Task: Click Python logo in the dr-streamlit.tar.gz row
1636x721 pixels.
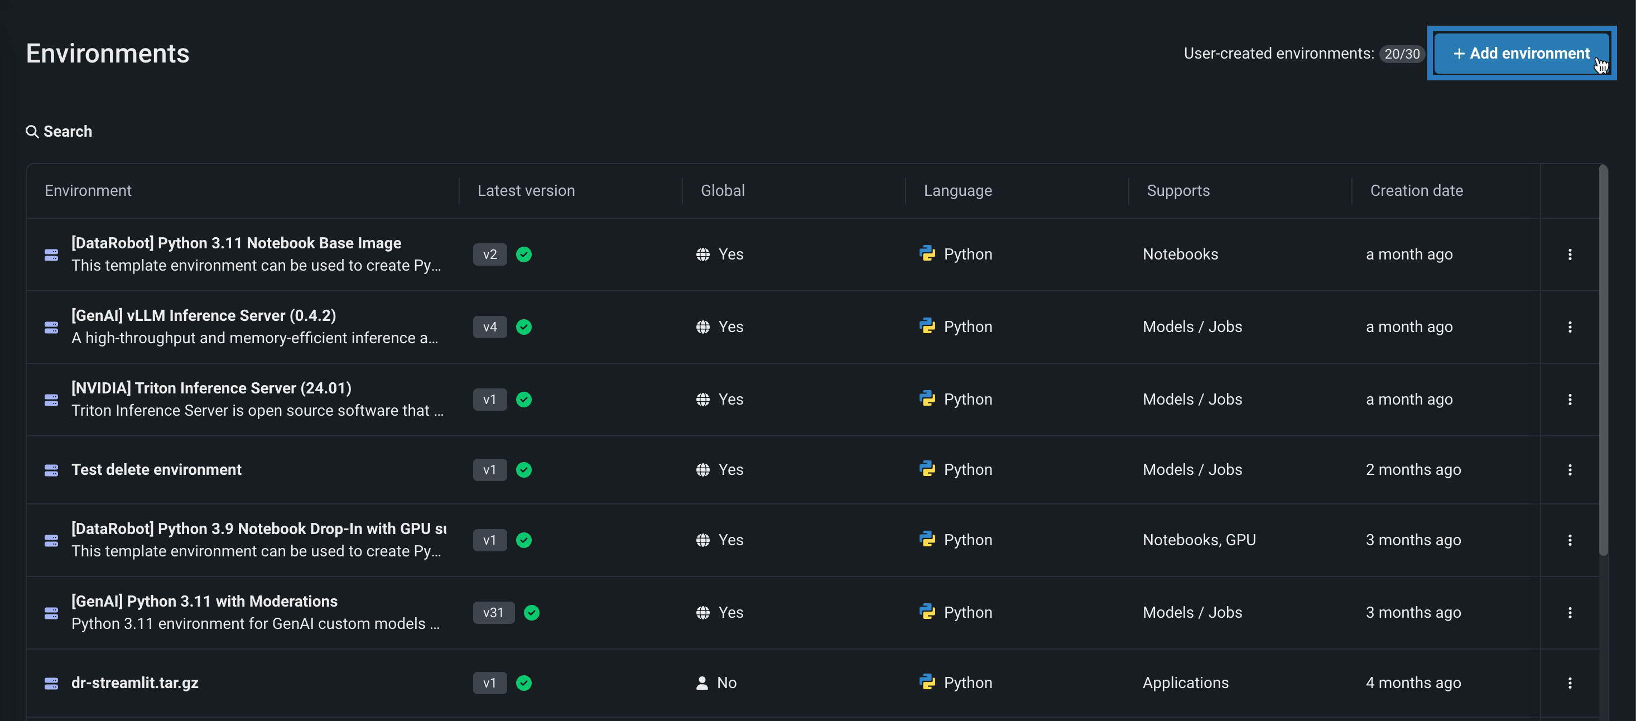Action: [x=927, y=681]
